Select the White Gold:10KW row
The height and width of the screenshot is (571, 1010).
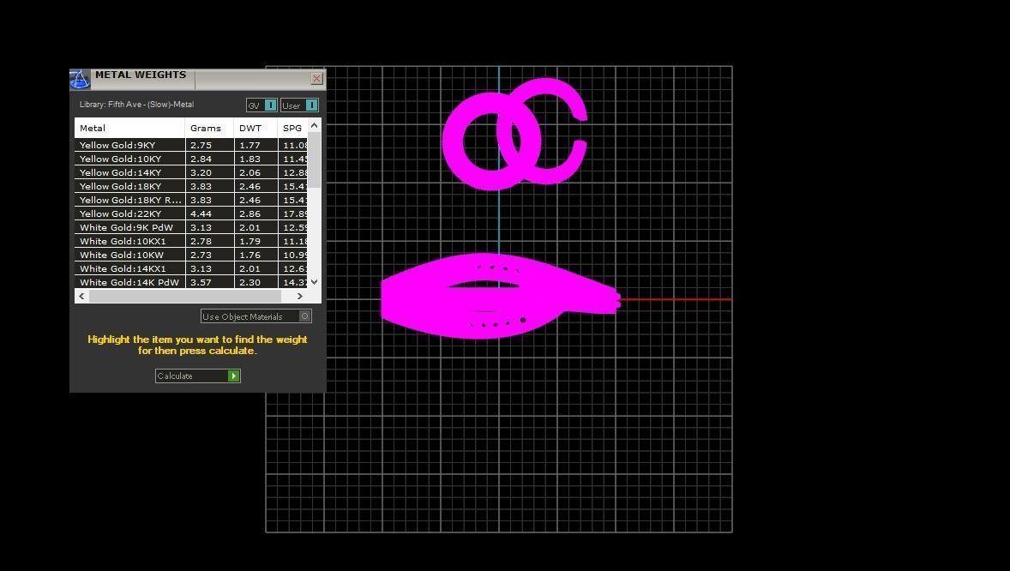(191, 255)
